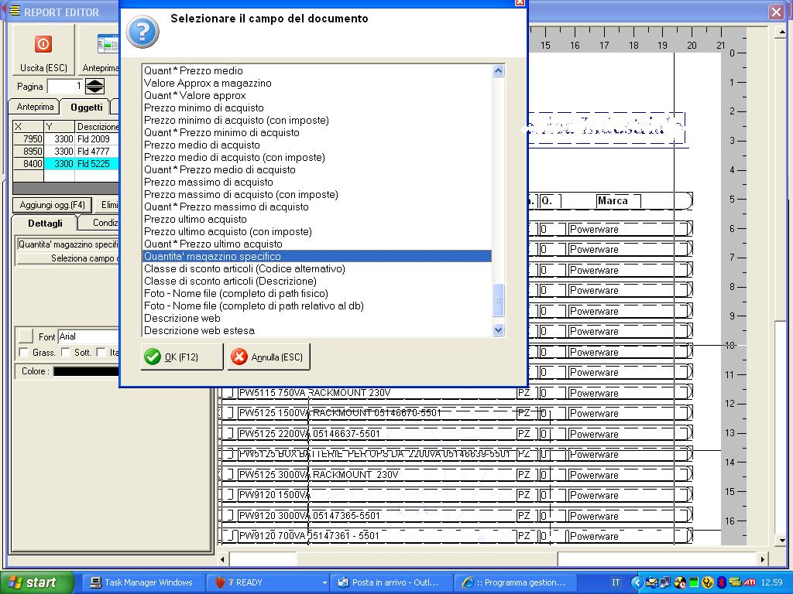Toggle the Ita italic checkbox
The height and width of the screenshot is (594, 793).
point(101,352)
